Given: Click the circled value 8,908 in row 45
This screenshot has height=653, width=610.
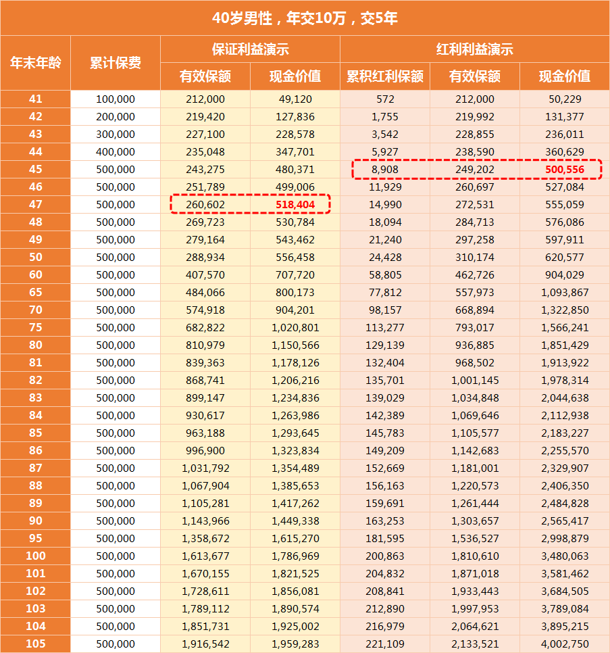Looking at the screenshot, I should point(386,169).
